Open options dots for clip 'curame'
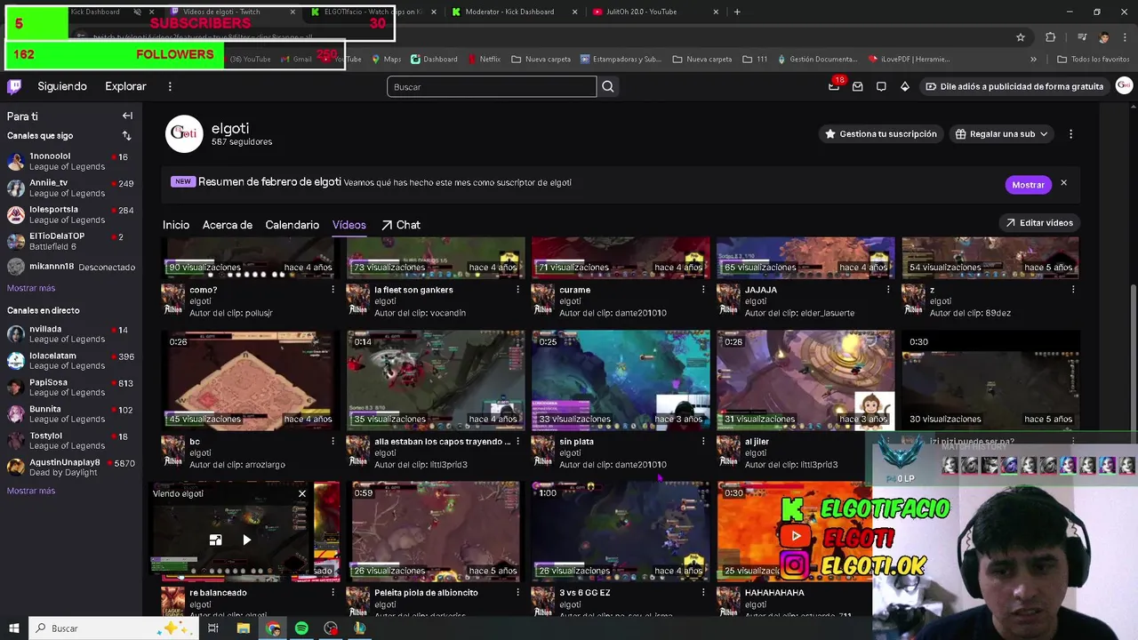This screenshot has height=640, width=1138. coord(703,290)
